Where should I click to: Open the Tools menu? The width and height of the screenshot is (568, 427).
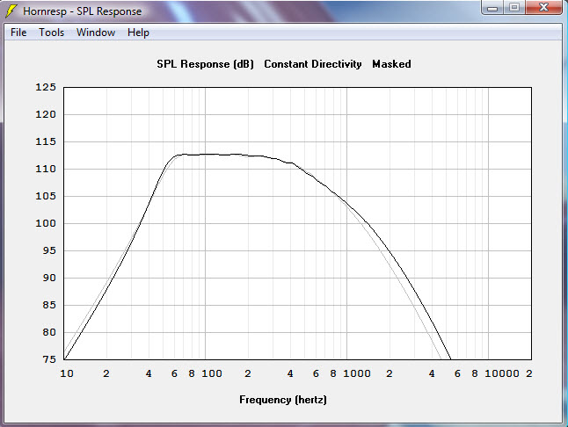[52, 33]
